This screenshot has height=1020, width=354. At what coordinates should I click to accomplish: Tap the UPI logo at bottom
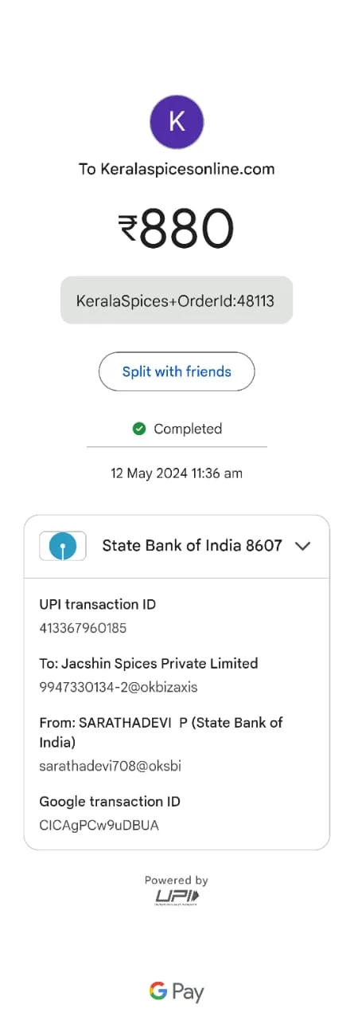point(177,897)
